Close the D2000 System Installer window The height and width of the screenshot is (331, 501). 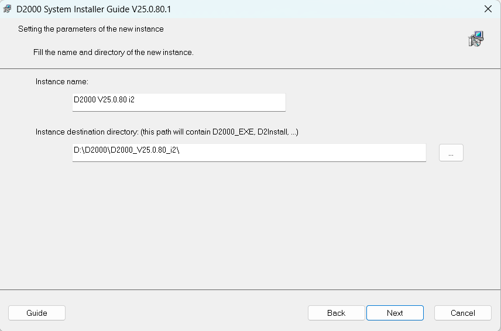coord(488,9)
